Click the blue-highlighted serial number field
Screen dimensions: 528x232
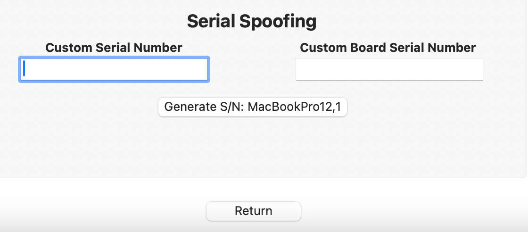(114, 69)
